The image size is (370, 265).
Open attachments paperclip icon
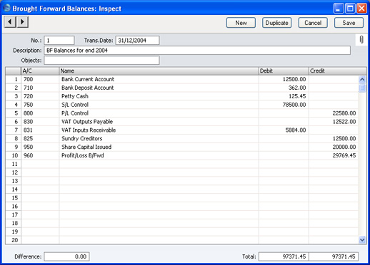(361, 40)
